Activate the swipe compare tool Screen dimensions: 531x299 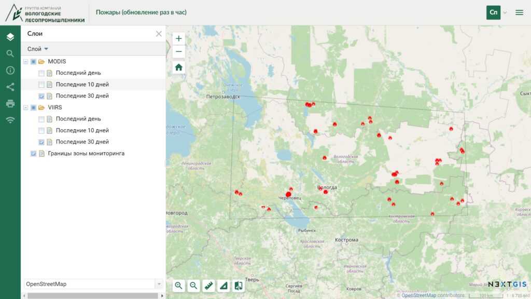pyautogui.click(x=239, y=286)
